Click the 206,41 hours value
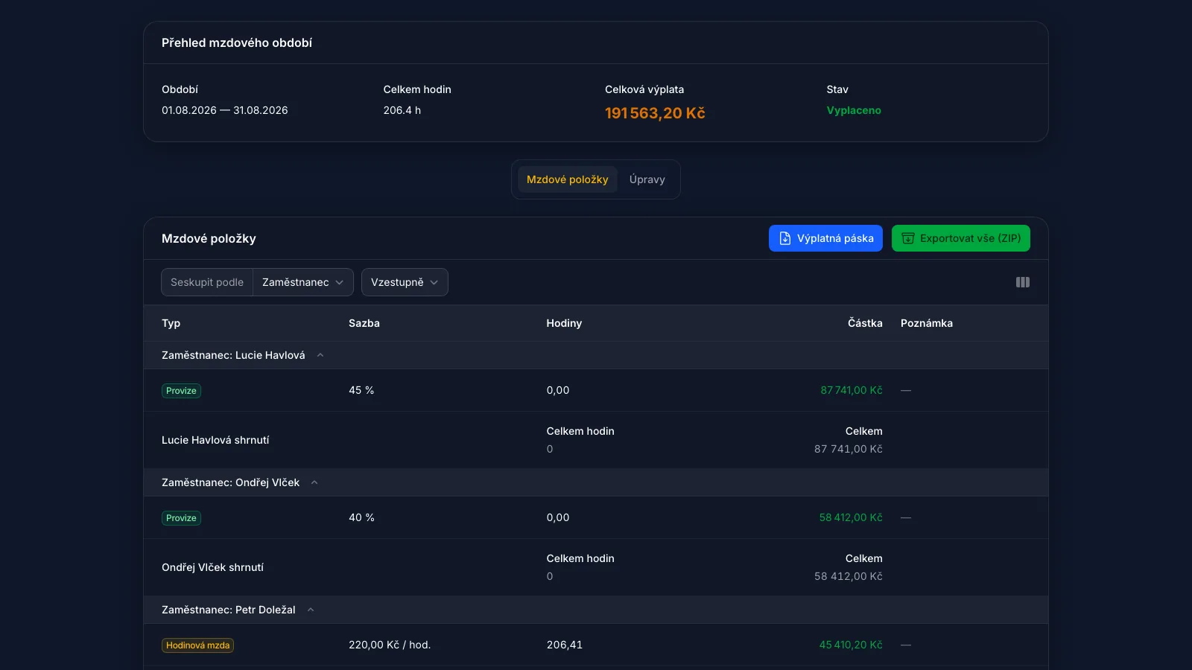 [565, 645]
